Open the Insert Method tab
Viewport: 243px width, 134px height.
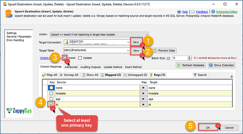[x=133, y=67]
